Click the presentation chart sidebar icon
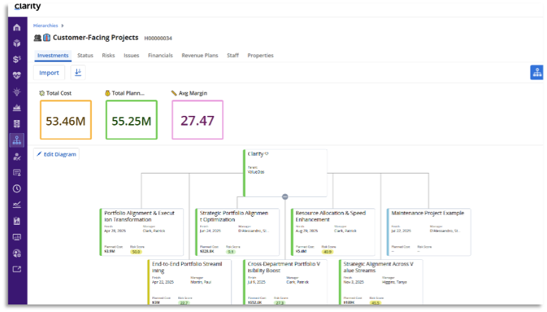The width and height of the screenshot is (547, 312). click(16, 237)
